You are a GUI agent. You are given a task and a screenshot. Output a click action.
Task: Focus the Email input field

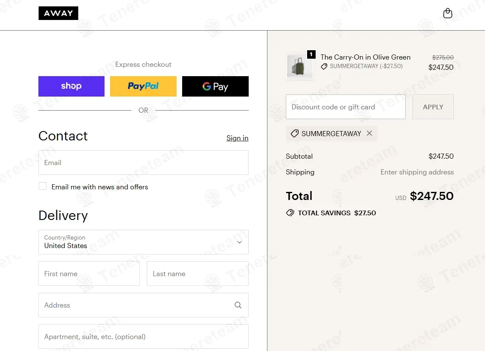coord(143,163)
